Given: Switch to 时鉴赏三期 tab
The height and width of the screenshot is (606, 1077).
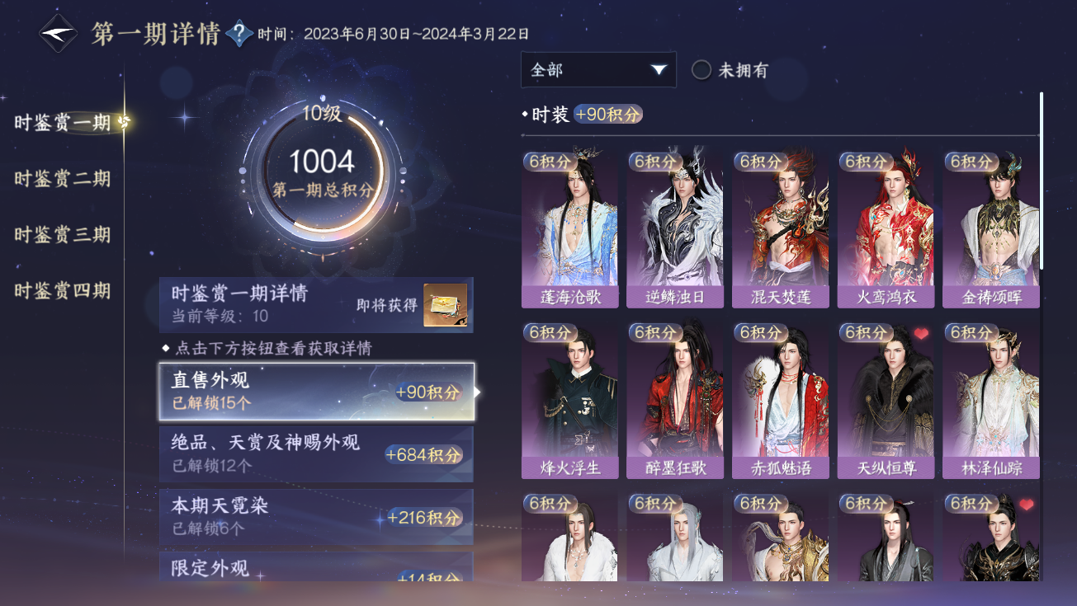Looking at the screenshot, I should click(63, 235).
